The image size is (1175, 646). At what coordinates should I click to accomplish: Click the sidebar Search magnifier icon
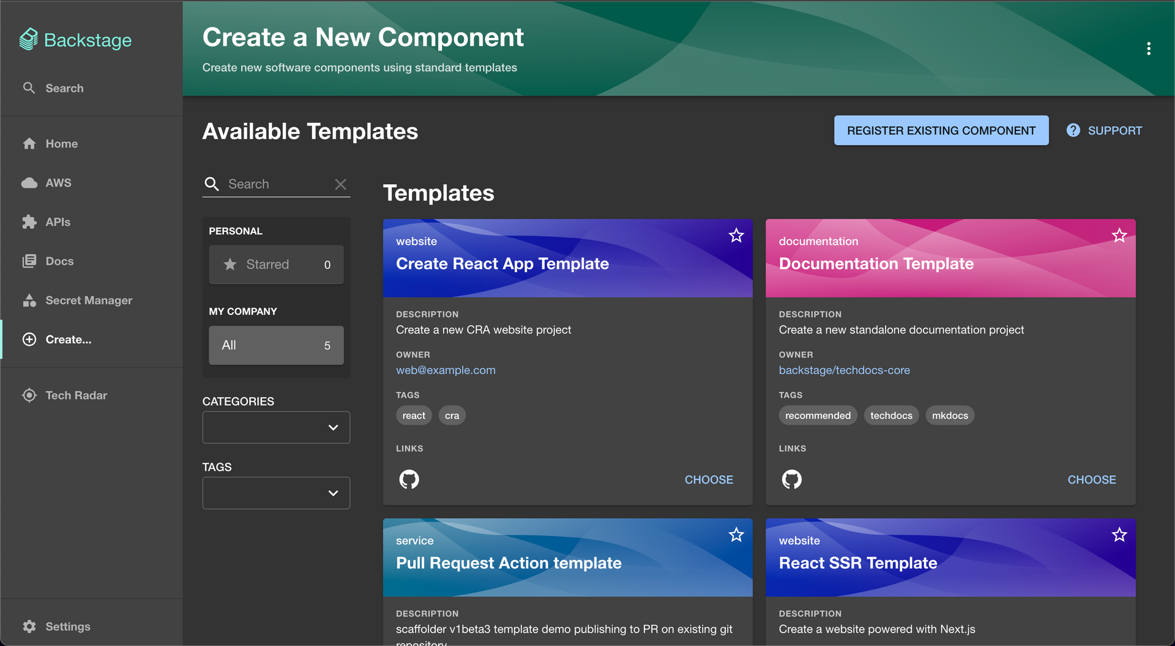(x=29, y=88)
